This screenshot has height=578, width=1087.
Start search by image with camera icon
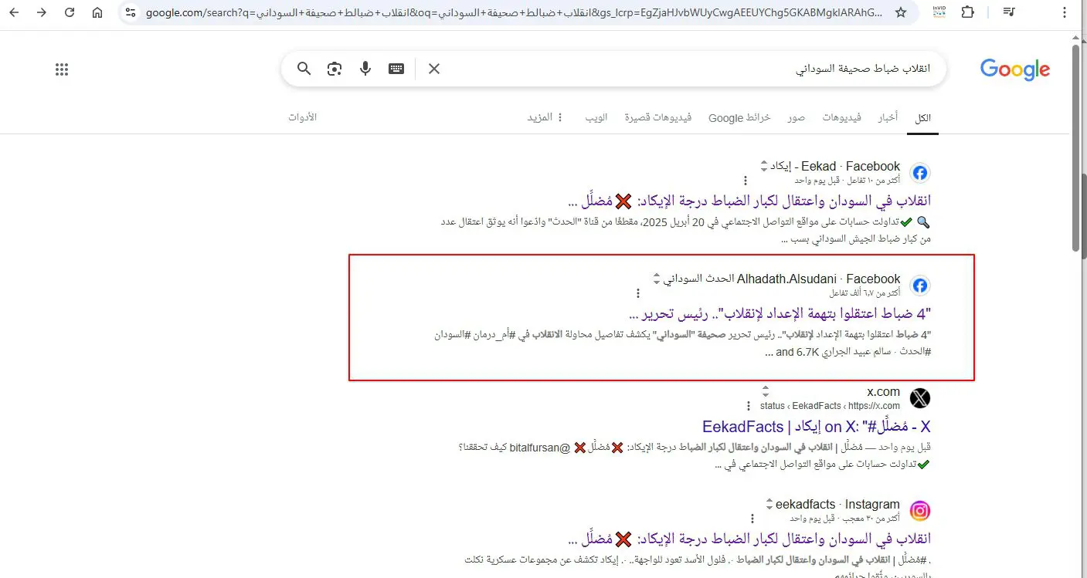[x=334, y=69]
